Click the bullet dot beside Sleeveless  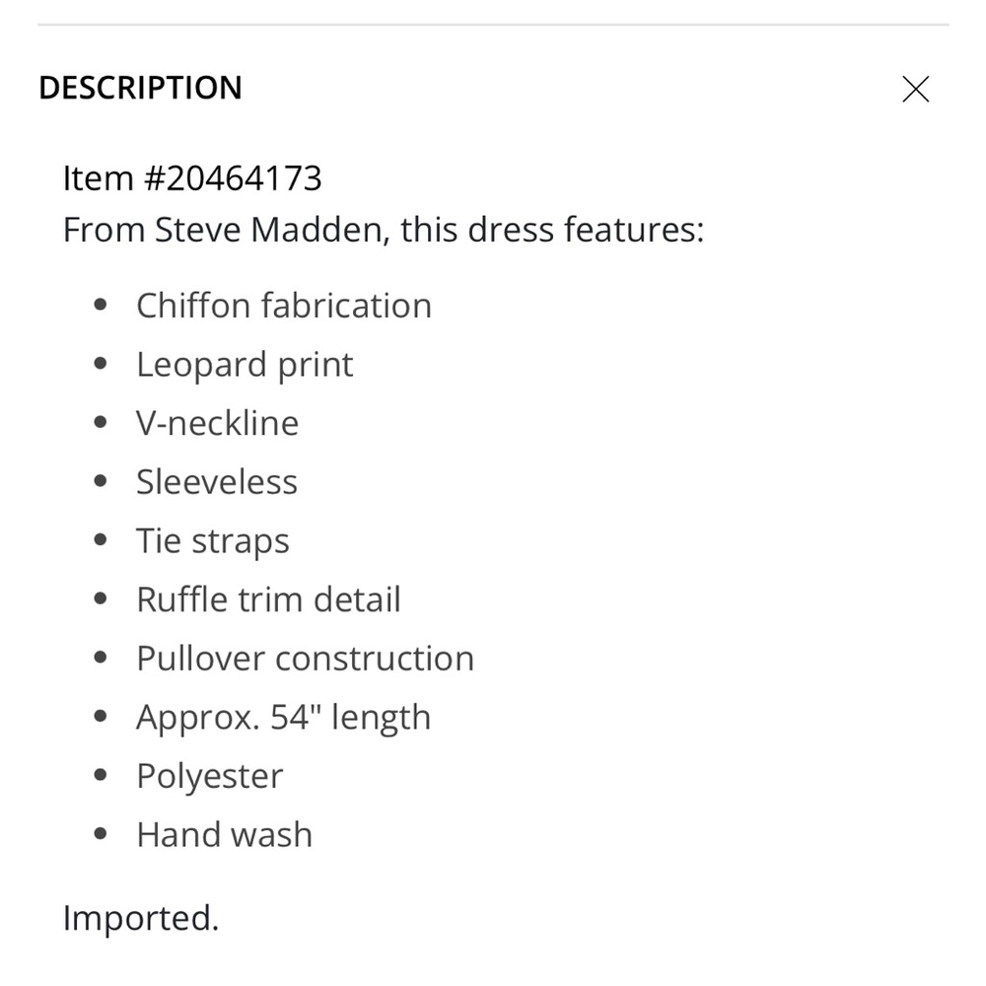(x=101, y=481)
